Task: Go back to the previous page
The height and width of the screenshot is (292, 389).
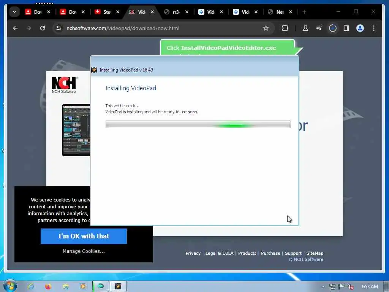Action: point(15,28)
